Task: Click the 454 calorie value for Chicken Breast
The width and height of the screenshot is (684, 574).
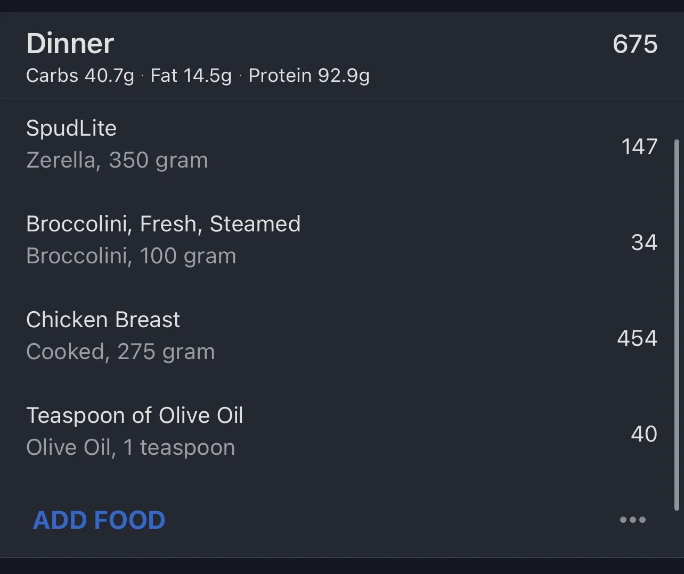Action: tap(637, 338)
